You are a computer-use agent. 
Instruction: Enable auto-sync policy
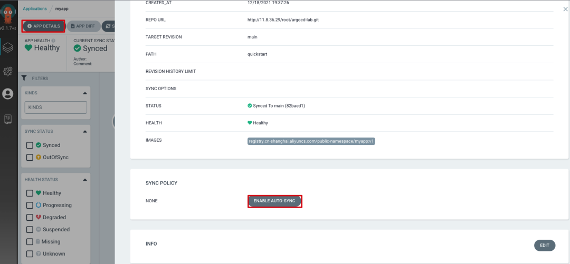coord(274,201)
